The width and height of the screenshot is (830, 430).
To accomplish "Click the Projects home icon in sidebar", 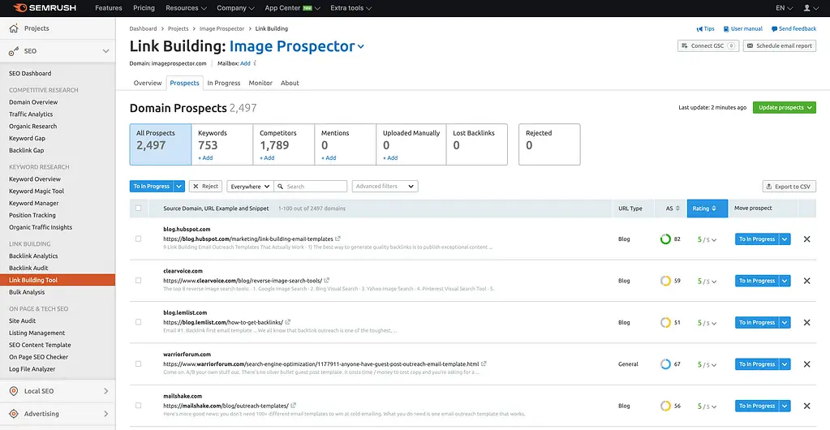I will click(x=14, y=28).
